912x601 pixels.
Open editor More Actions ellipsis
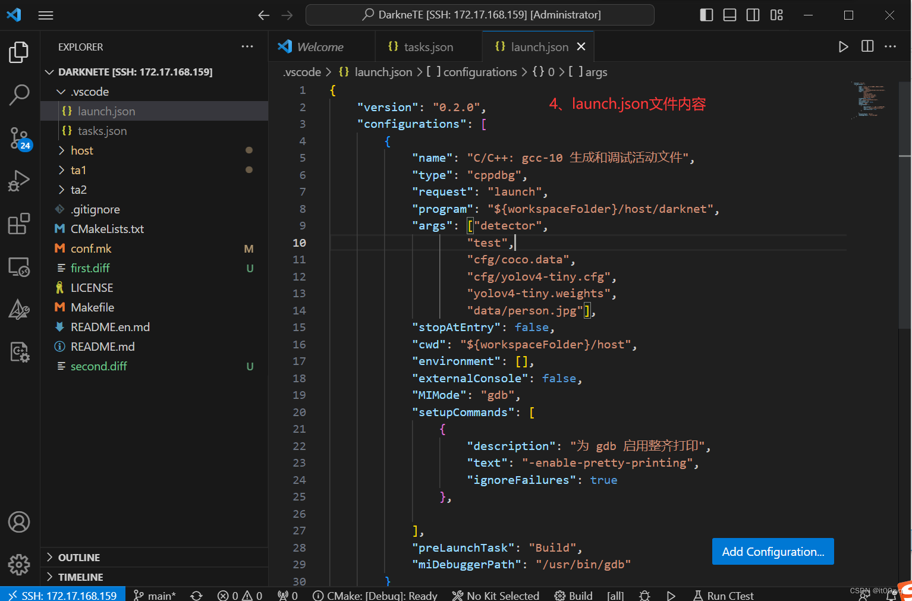click(x=890, y=46)
